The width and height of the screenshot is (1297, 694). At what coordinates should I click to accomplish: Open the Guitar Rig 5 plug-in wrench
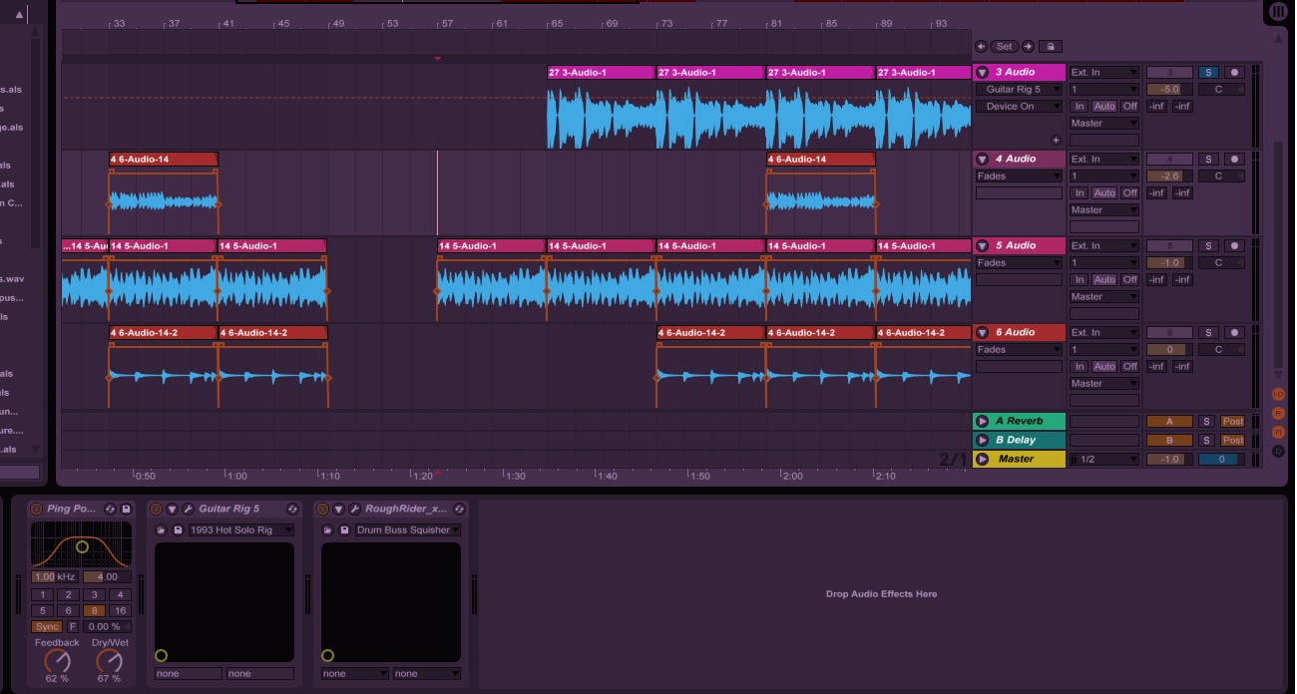[188, 510]
